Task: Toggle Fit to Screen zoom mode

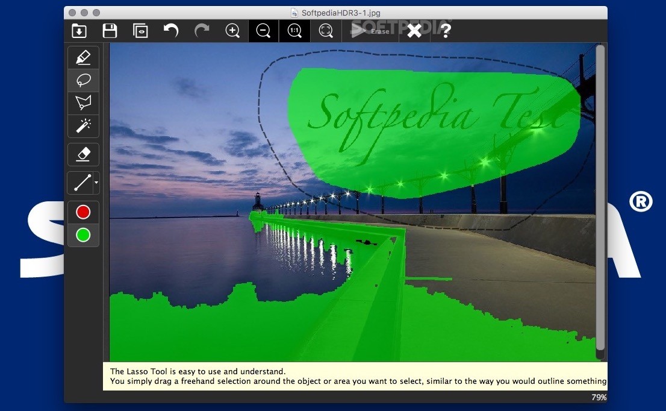Action: point(325,30)
